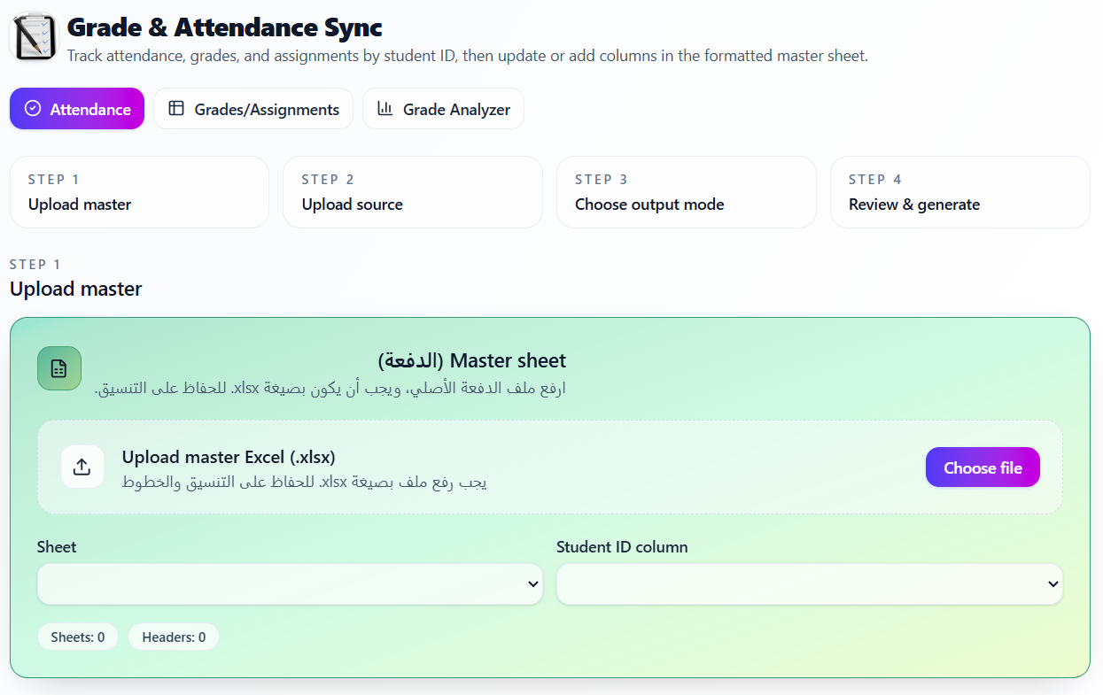
Task: Click the upload arrow icon
Action: coord(82,467)
